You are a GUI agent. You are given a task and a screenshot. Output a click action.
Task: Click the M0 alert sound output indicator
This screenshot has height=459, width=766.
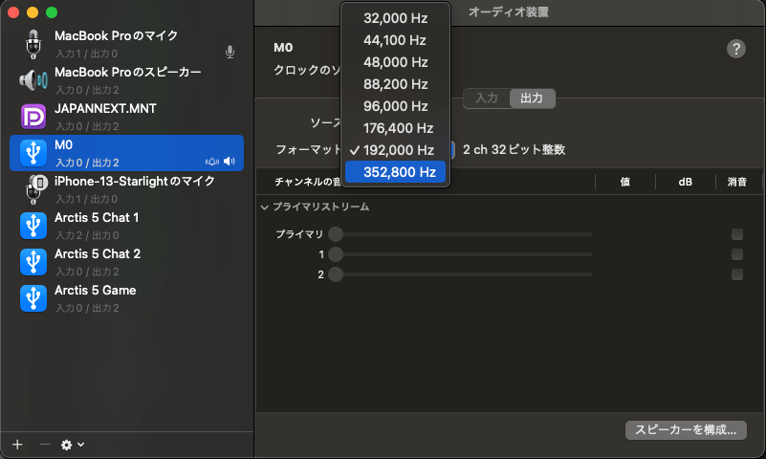pos(212,162)
